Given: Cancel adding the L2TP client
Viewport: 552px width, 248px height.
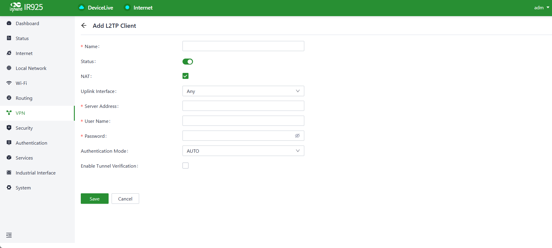Looking at the screenshot, I should click(x=125, y=199).
